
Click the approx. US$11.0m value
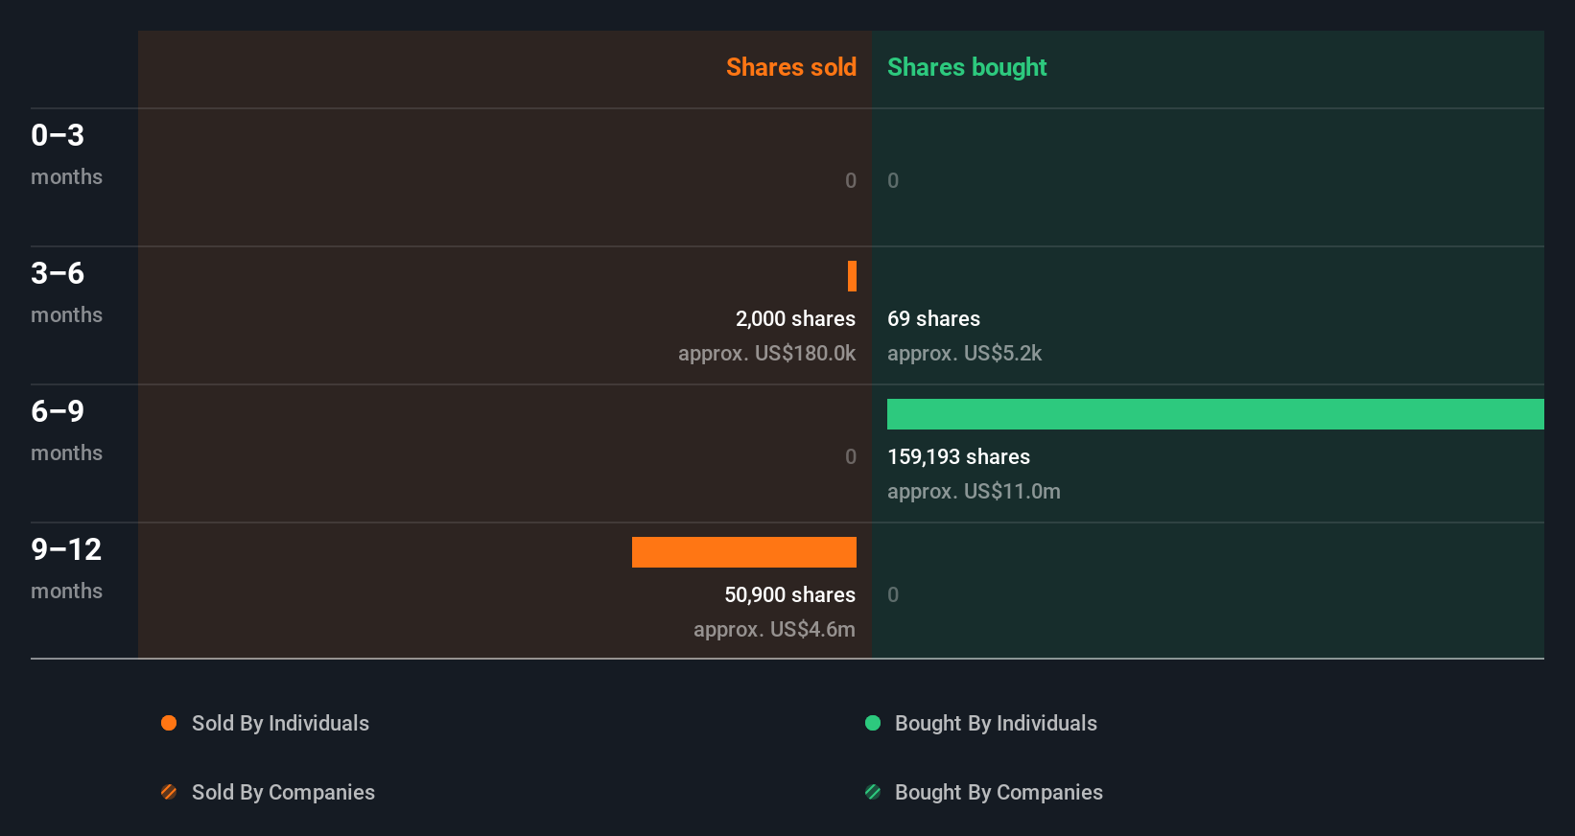pyautogui.click(x=974, y=492)
